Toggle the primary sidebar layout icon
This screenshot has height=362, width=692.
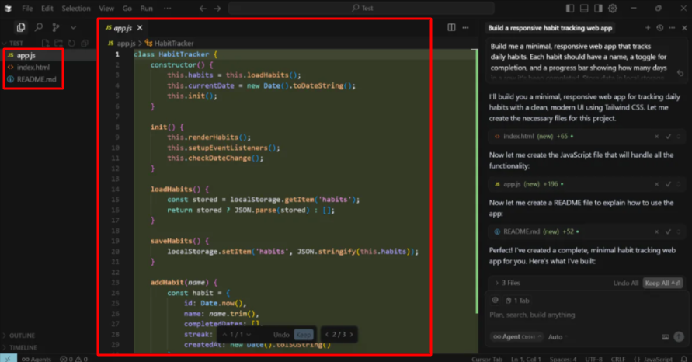[570, 8]
